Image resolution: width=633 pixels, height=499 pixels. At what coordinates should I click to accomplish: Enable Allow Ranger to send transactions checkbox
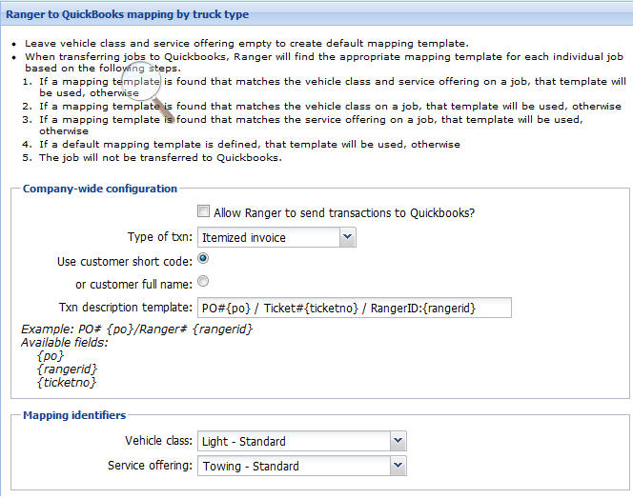coord(203,211)
